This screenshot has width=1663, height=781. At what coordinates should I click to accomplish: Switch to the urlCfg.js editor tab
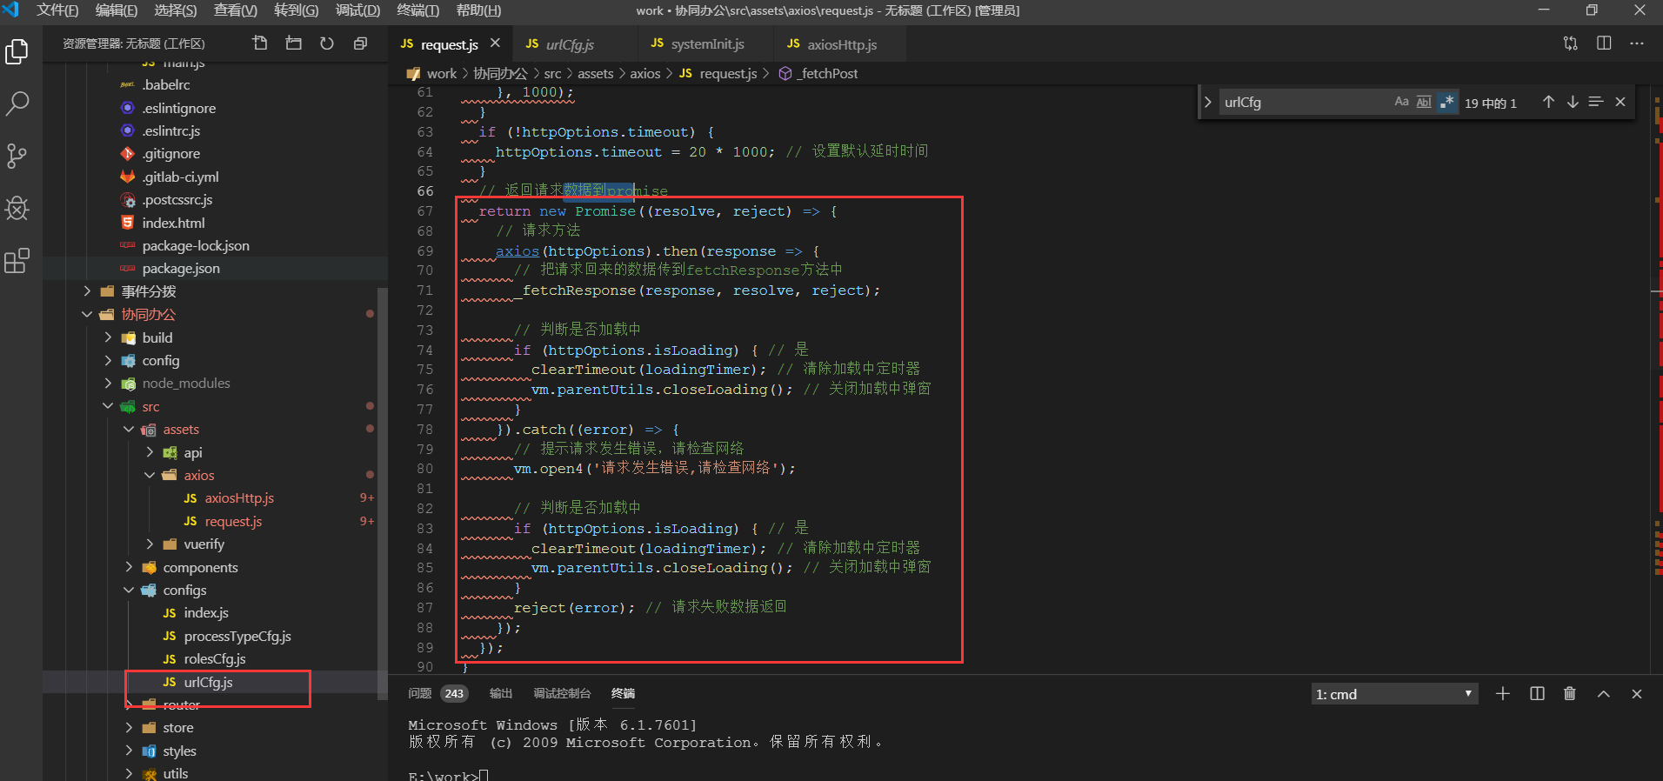pos(570,44)
